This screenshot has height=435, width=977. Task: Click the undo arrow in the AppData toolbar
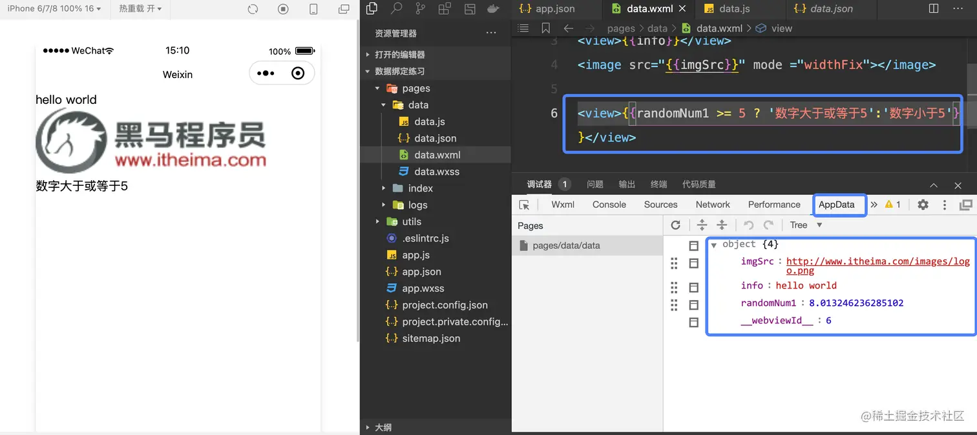(x=748, y=225)
